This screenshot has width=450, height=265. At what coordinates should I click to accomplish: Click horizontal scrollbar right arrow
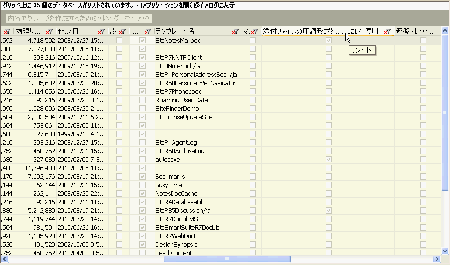[437, 259]
